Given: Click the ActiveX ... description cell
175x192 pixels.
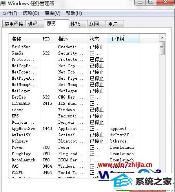Looking at the screenshot, I should 71,135.
